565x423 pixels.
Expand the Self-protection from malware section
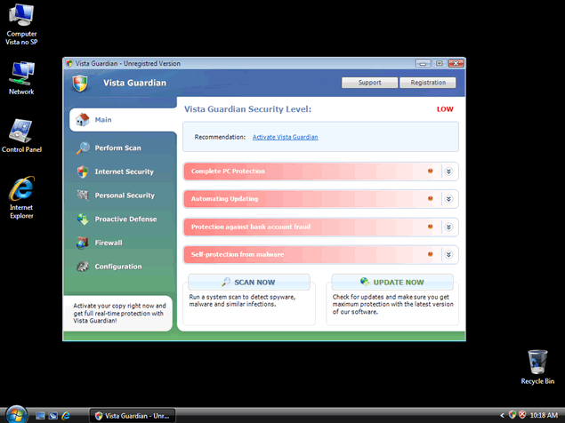(x=449, y=254)
